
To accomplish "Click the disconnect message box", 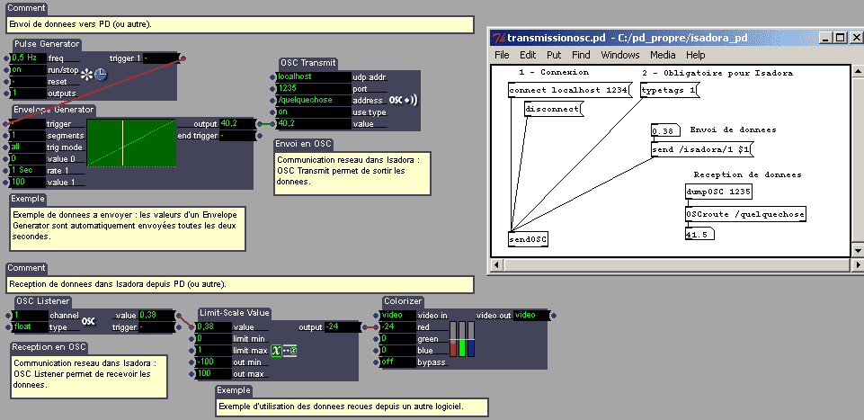I will coord(552,109).
